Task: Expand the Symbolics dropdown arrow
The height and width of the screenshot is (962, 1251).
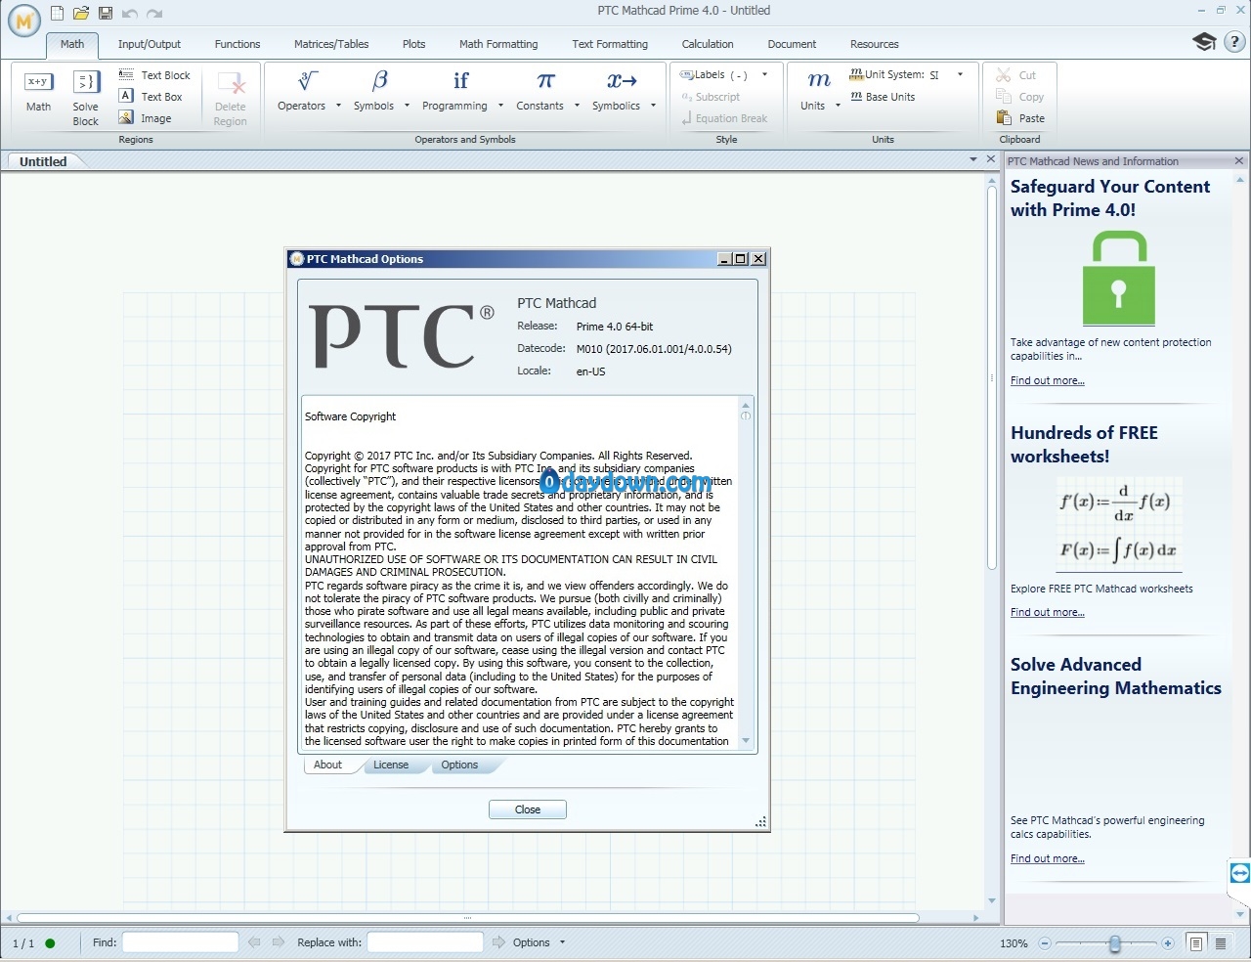Action: click(x=653, y=106)
